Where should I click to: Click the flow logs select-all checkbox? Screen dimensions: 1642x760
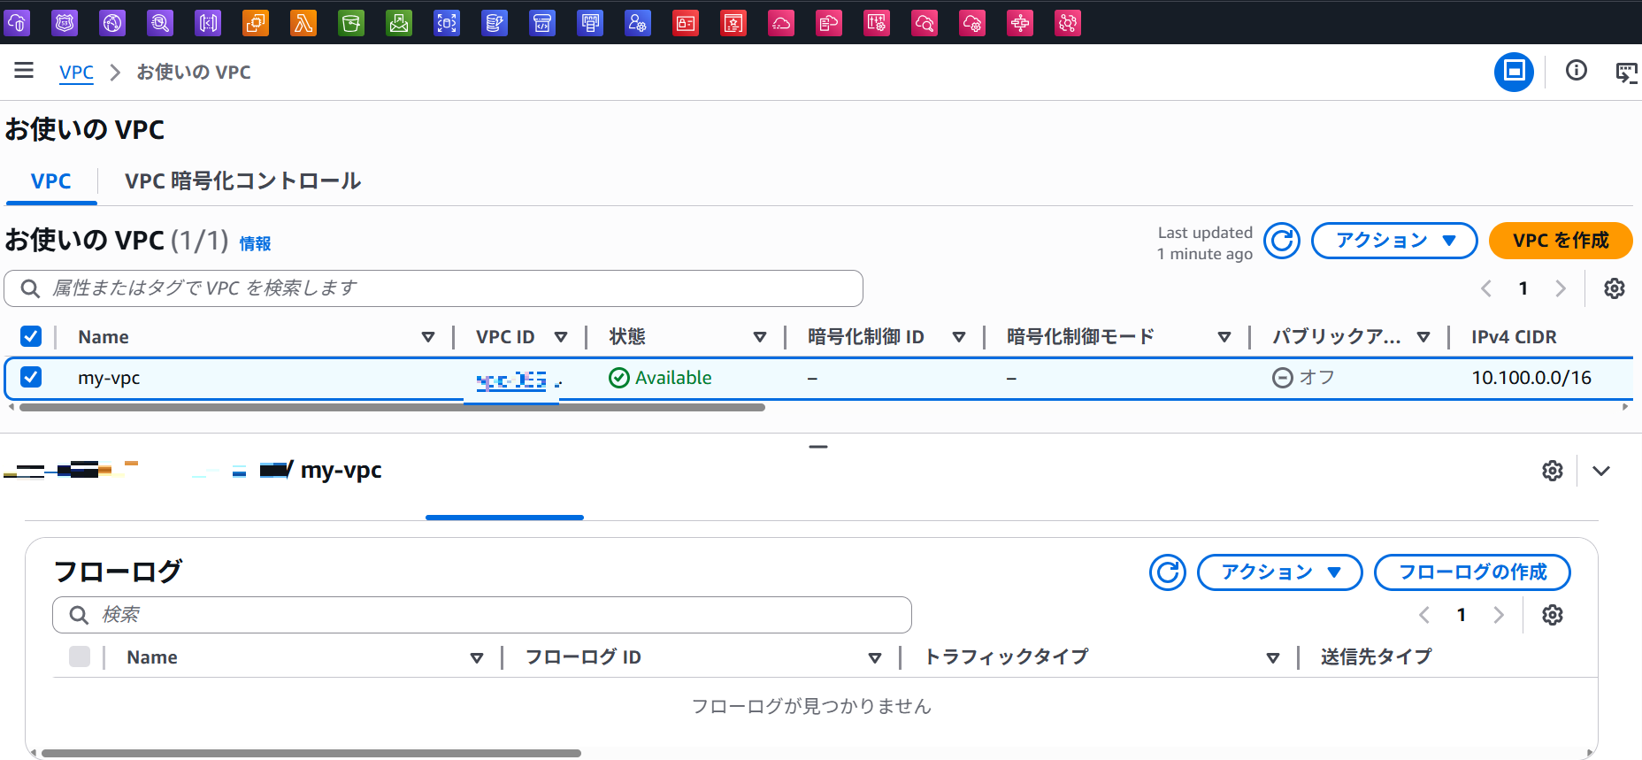(x=80, y=656)
